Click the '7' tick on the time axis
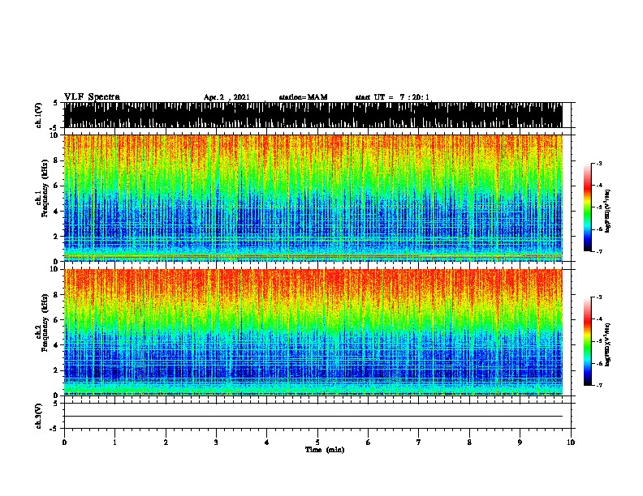The width and height of the screenshot is (643, 496). tap(419, 443)
